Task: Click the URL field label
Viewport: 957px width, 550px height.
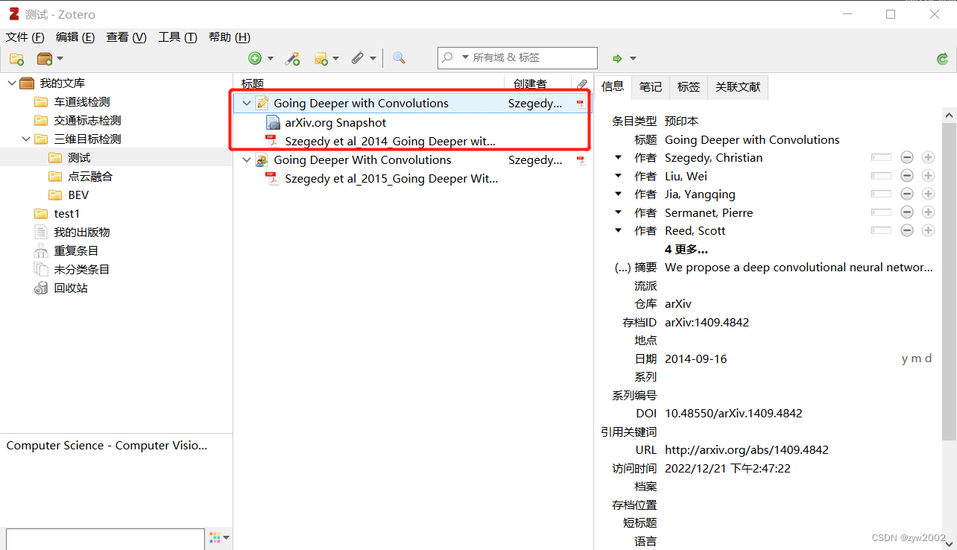Action: pos(646,449)
